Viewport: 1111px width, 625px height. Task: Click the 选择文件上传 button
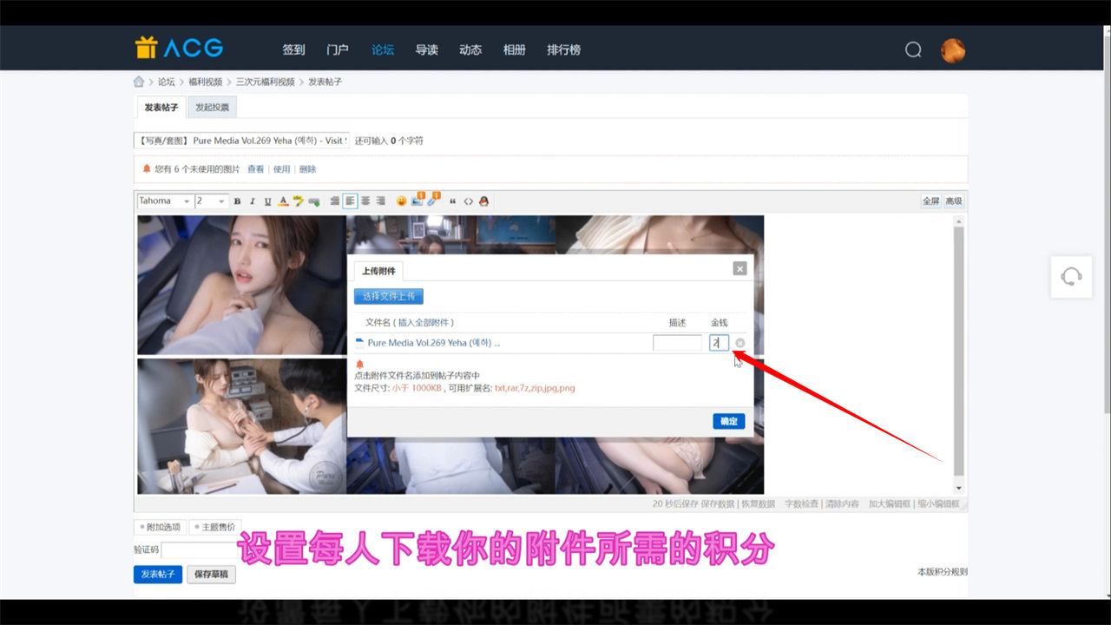coord(388,297)
